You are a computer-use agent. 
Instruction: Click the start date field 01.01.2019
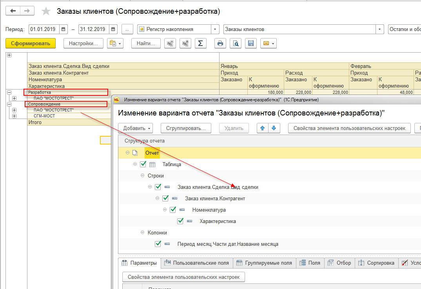click(44, 29)
